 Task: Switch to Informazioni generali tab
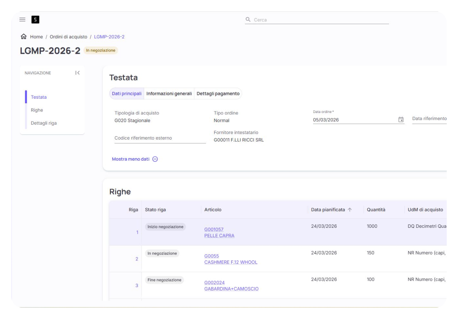click(x=169, y=93)
